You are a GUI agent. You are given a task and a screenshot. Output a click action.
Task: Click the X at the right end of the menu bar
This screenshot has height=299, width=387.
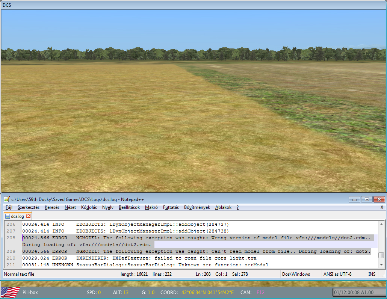(382, 207)
